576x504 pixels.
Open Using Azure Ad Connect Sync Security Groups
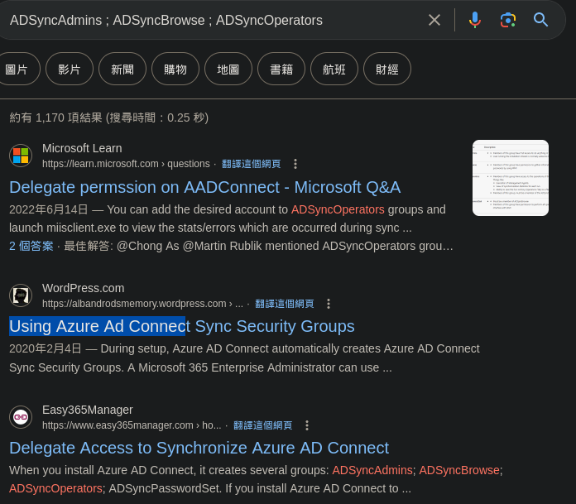tap(182, 326)
